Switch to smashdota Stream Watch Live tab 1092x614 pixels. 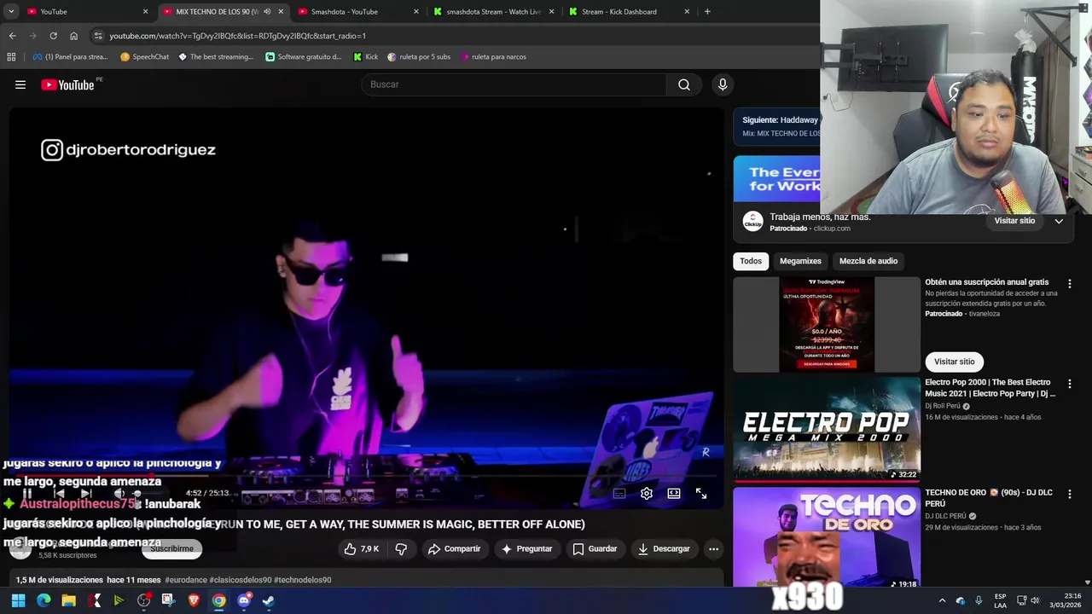[492, 12]
